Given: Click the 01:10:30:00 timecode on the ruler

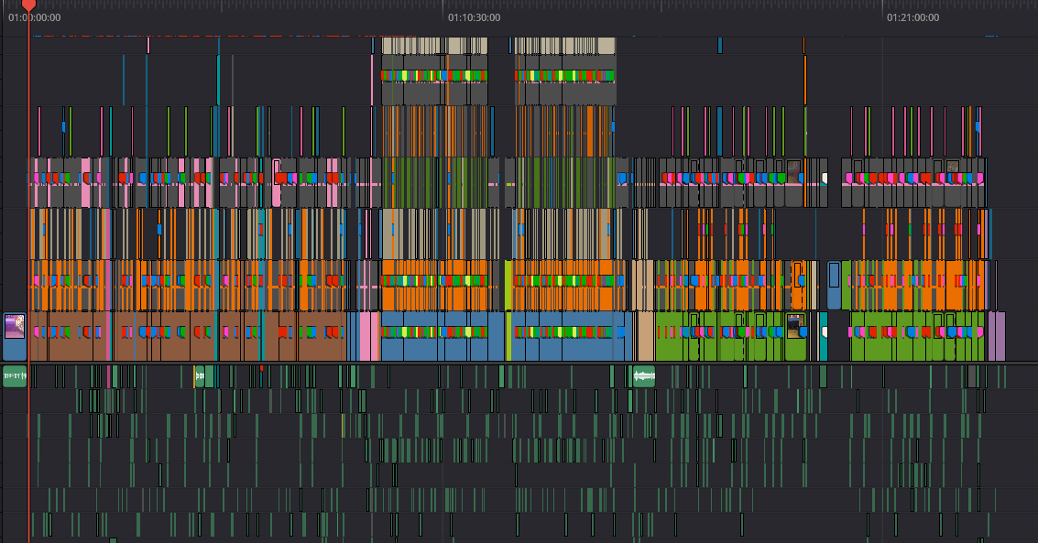Looking at the screenshot, I should pyautogui.click(x=474, y=17).
